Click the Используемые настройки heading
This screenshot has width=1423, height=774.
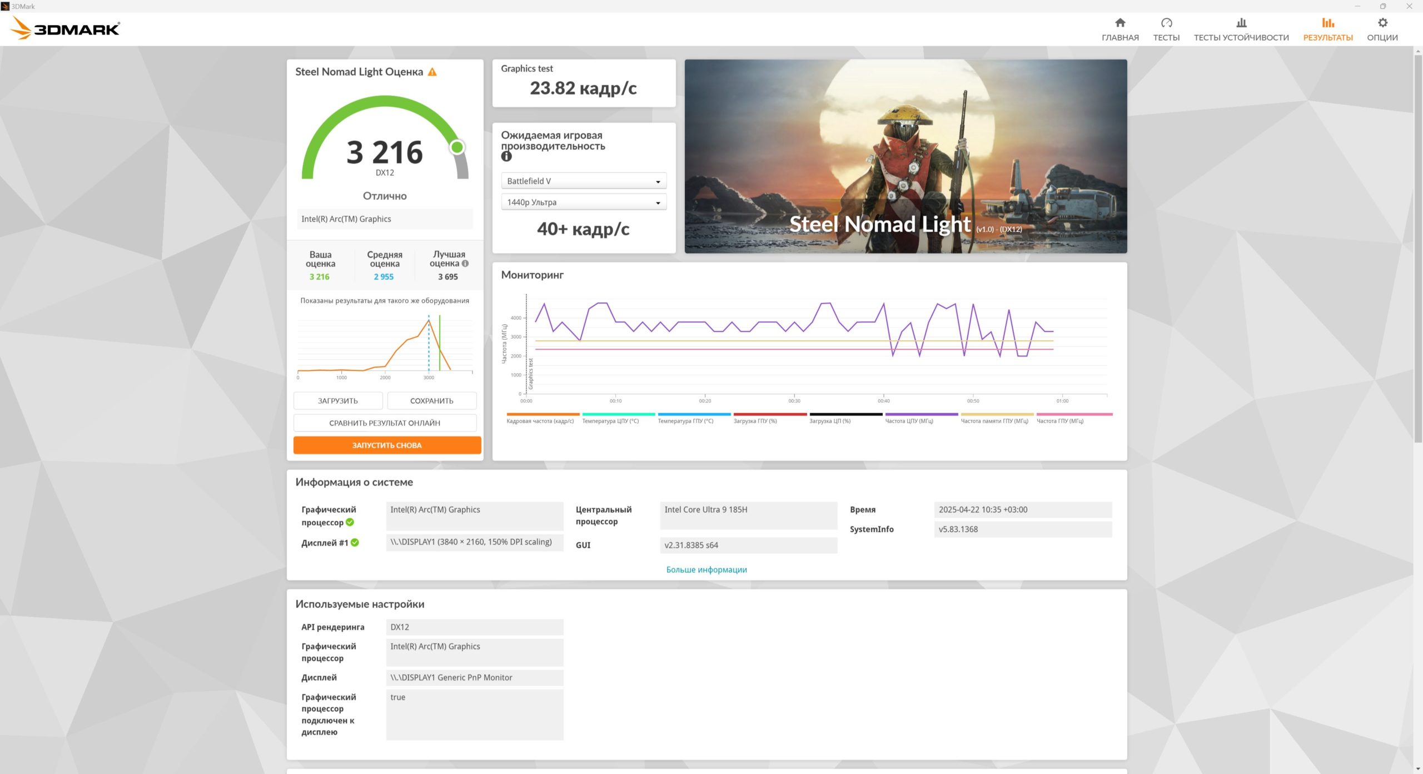(x=360, y=604)
